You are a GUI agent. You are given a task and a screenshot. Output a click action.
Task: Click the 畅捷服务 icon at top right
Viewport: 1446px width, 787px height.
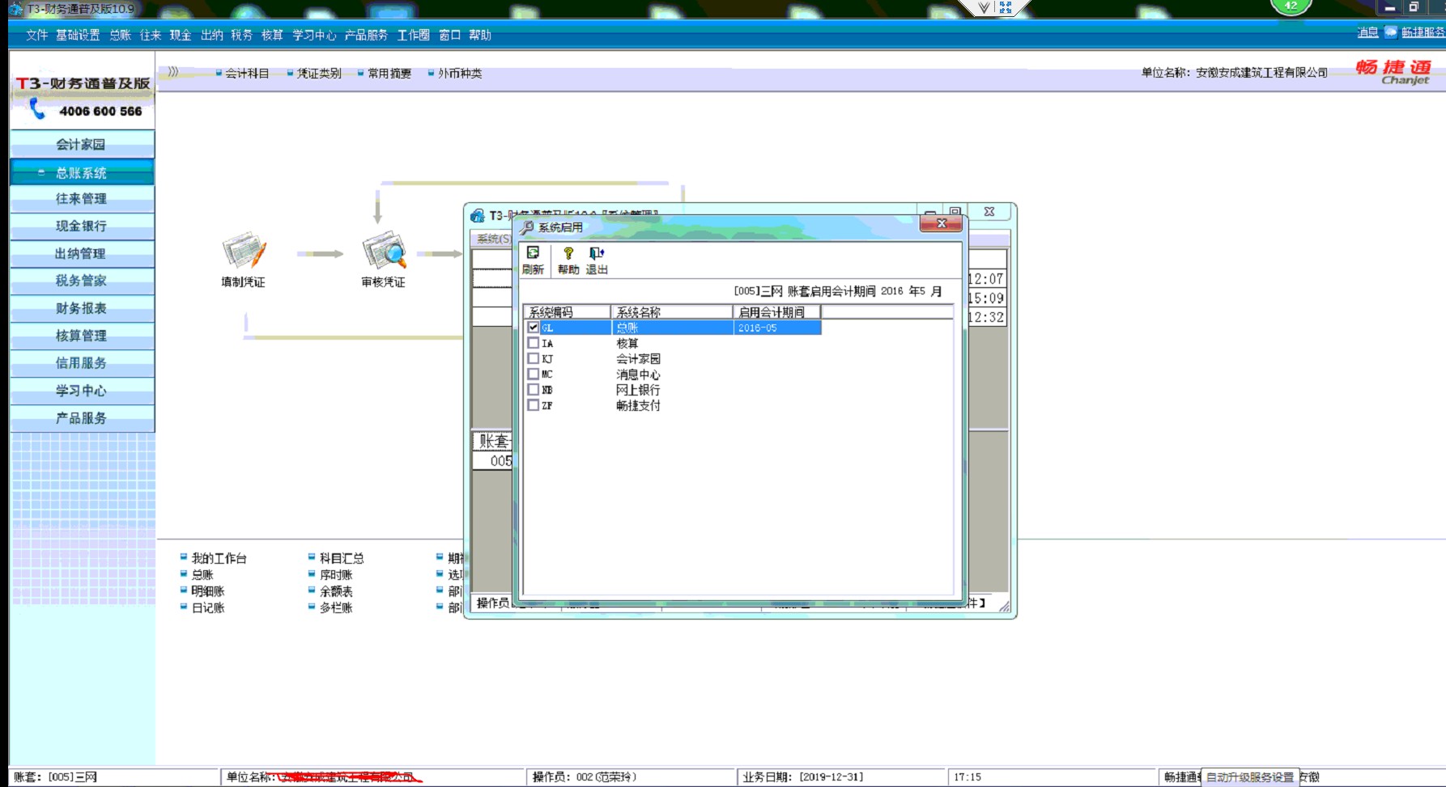[1391, 32]
